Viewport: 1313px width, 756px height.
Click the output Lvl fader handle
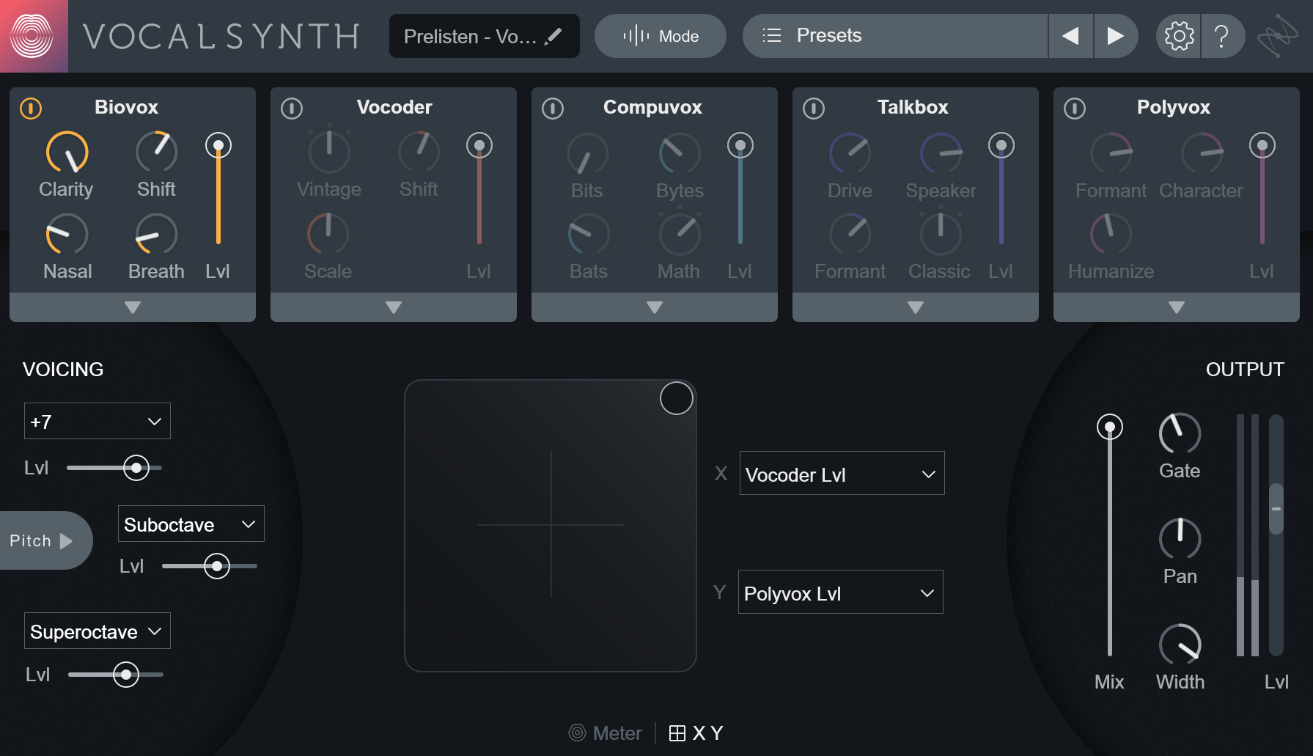click(x=1276, y=508)
